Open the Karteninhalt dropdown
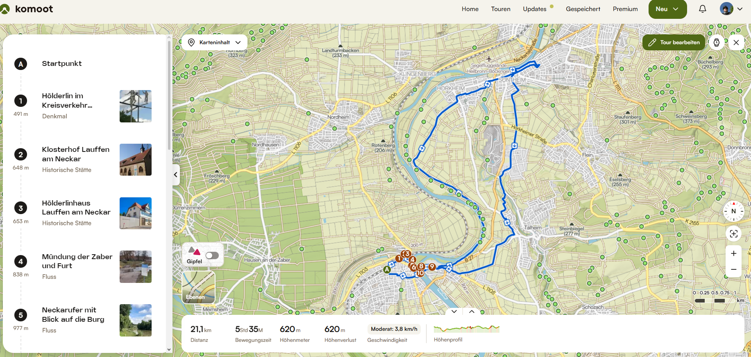Viewport: 751px width, 357px height. click(x=214, y=42)
